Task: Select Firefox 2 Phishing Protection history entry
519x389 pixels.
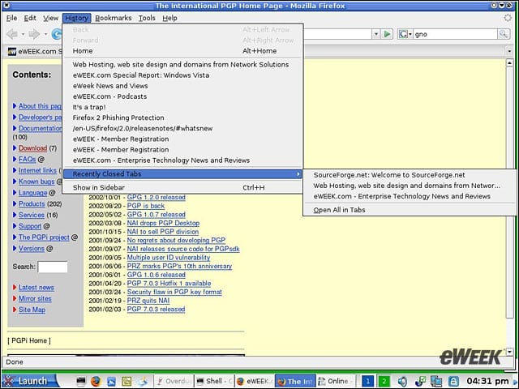Action: coord(182,118)
